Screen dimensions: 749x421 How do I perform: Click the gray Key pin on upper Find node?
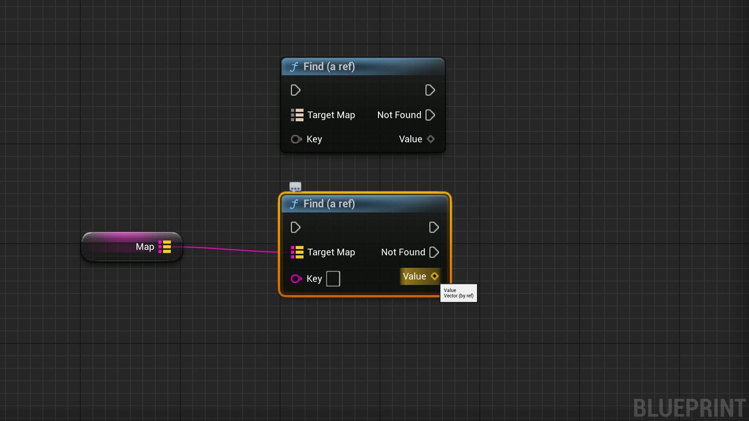[296, 139]
